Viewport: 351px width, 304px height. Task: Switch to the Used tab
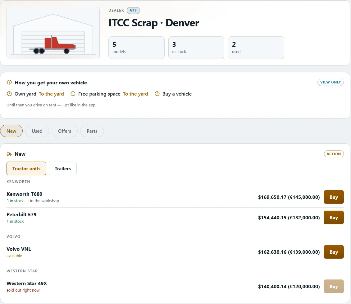(x=37, y=131)
